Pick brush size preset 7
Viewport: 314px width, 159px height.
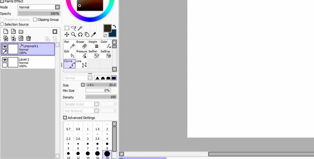pos(88,146)
